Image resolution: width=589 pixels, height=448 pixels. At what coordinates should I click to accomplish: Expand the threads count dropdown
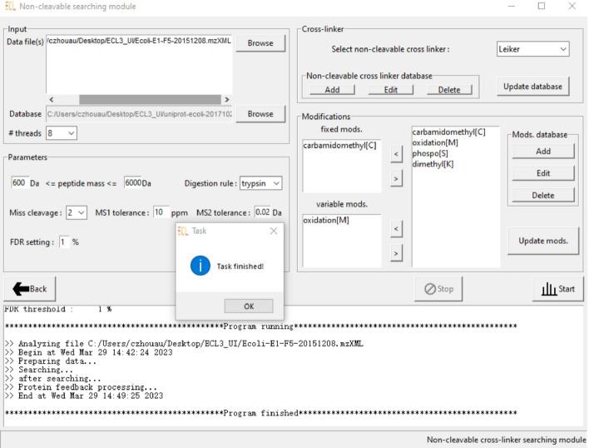(62, 132)
